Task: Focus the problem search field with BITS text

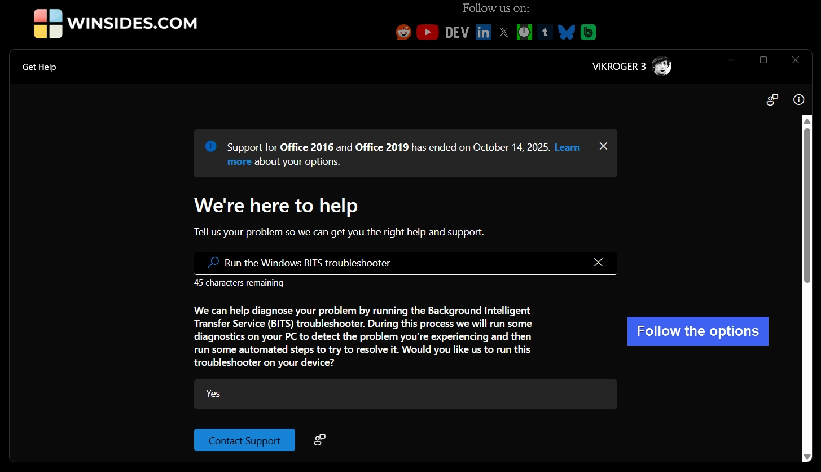Action: [405, 263]
